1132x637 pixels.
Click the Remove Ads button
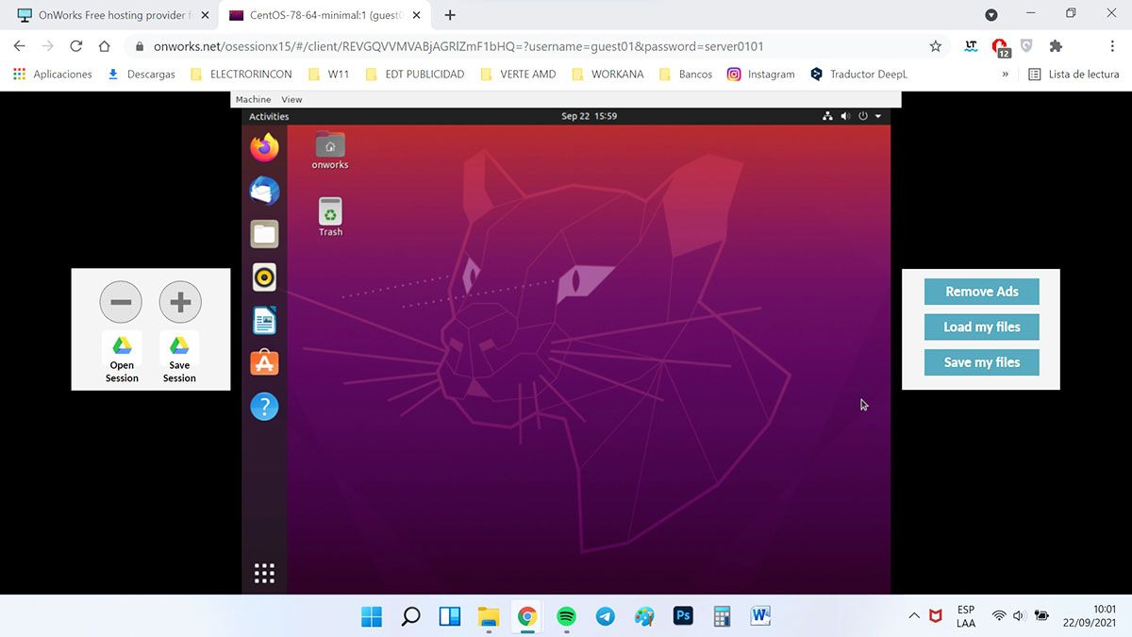[x=981, y=292]
